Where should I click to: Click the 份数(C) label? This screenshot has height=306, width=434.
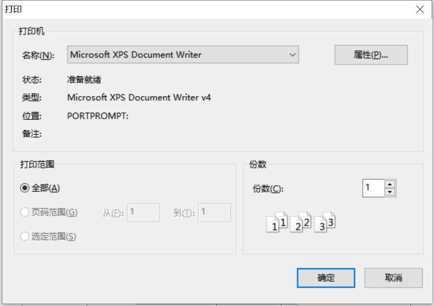pyautogui.click(x=268, y=189)
